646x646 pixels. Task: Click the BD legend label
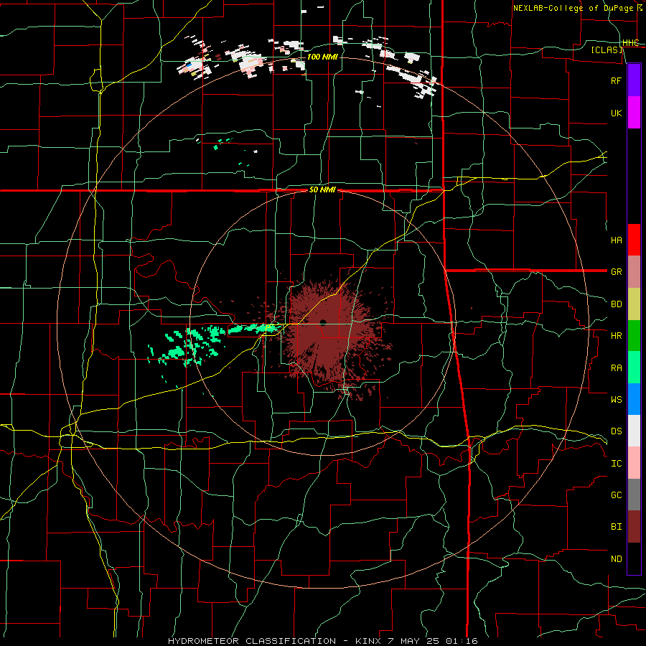[616, 304]
